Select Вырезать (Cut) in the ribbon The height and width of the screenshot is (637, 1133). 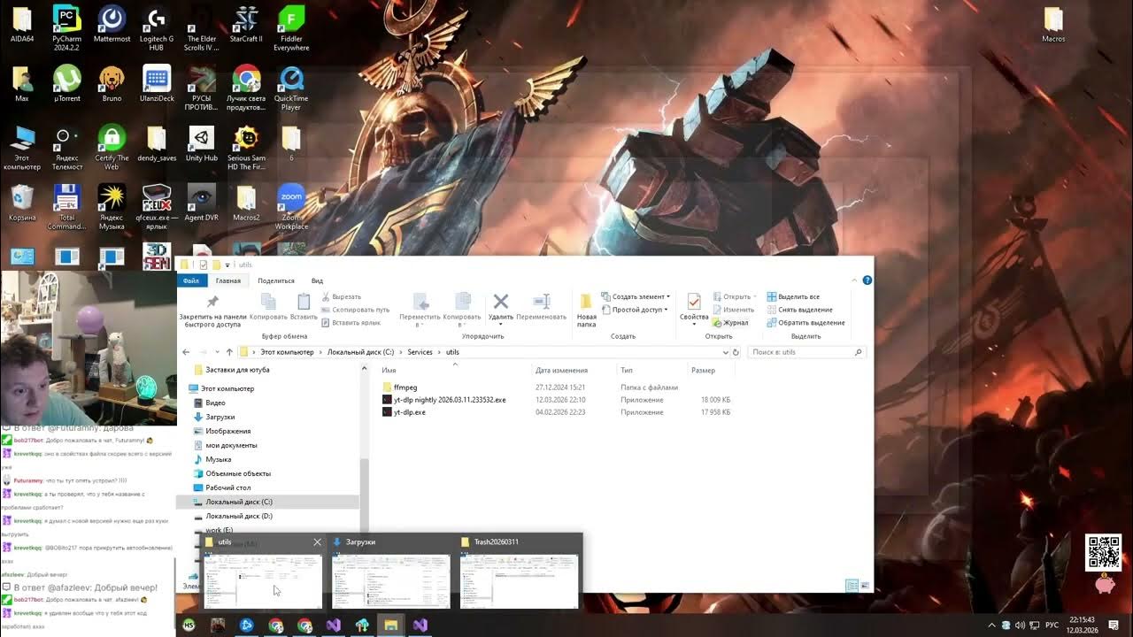click(x=341, y=296)
